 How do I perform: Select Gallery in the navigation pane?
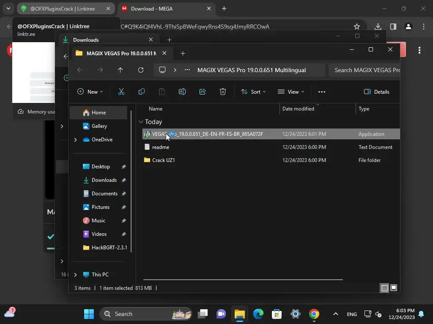98,126
